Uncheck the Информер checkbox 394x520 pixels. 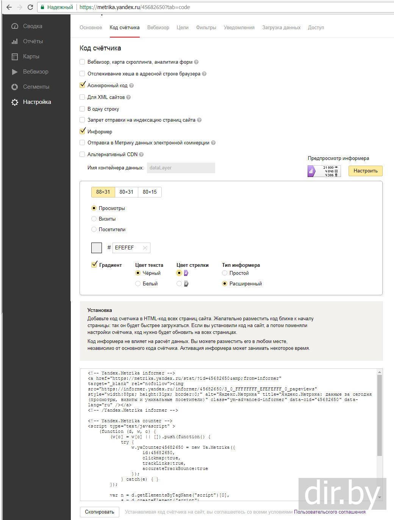pos(82,132)
